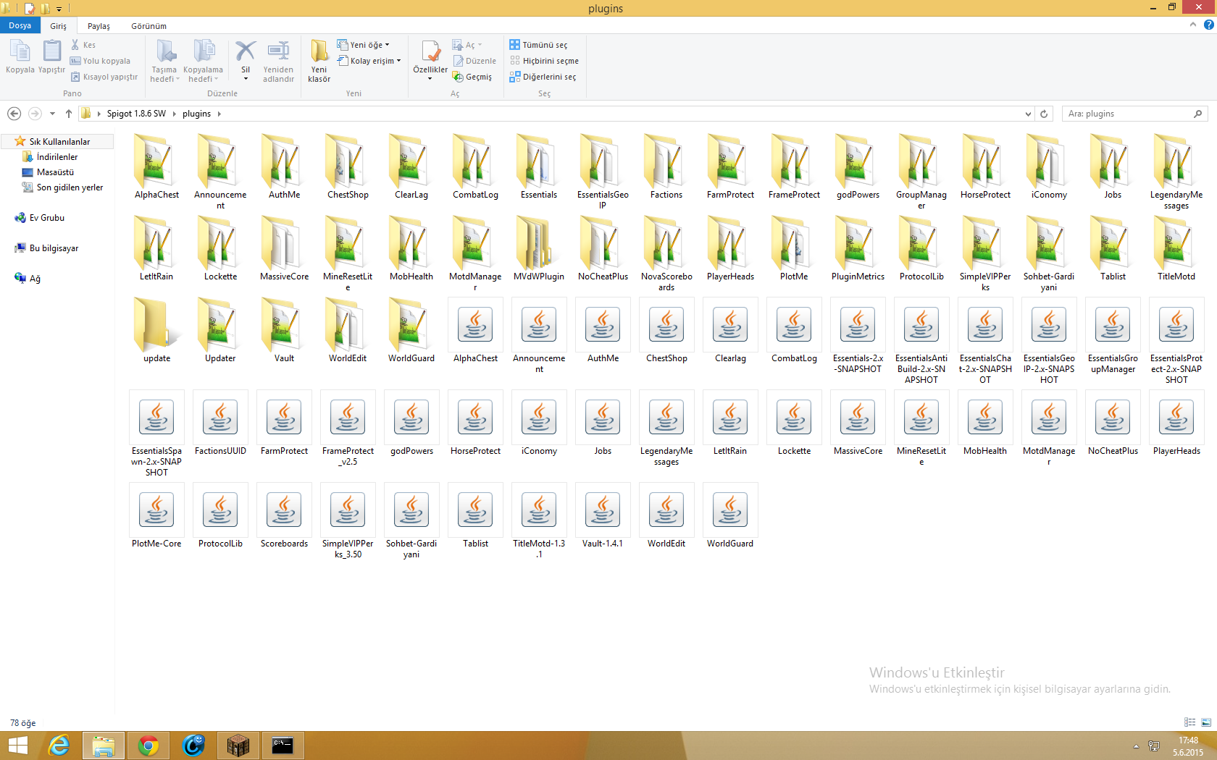Select the Factions folder
The width and height of the screenshot is (1217, 760).
tap(666, 167)
